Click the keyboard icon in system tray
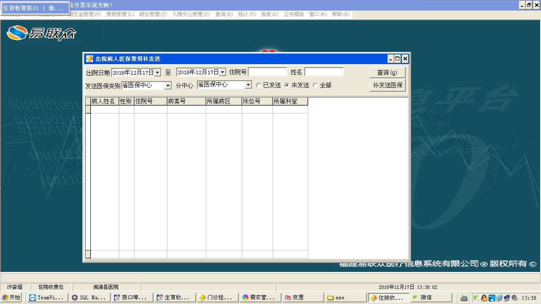 tap(464, 298)
